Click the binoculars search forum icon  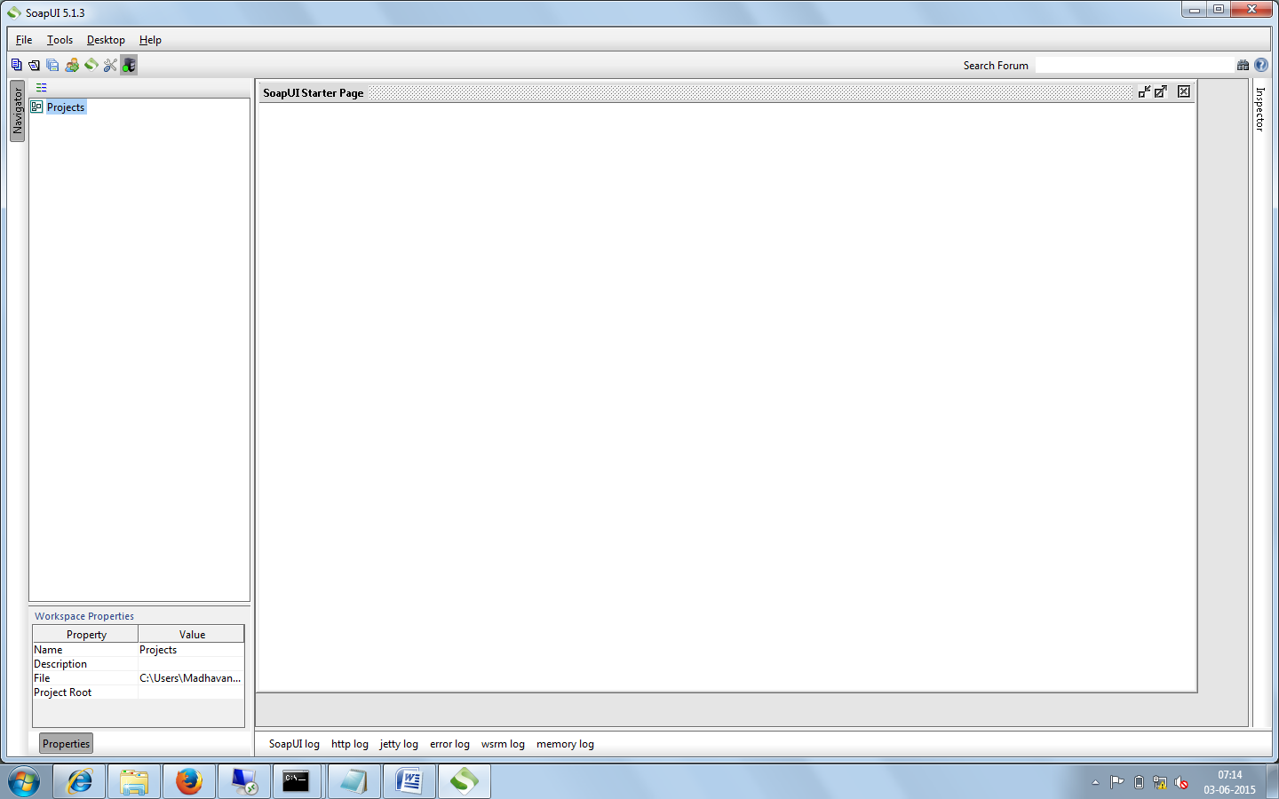[x=1243, y=65]
